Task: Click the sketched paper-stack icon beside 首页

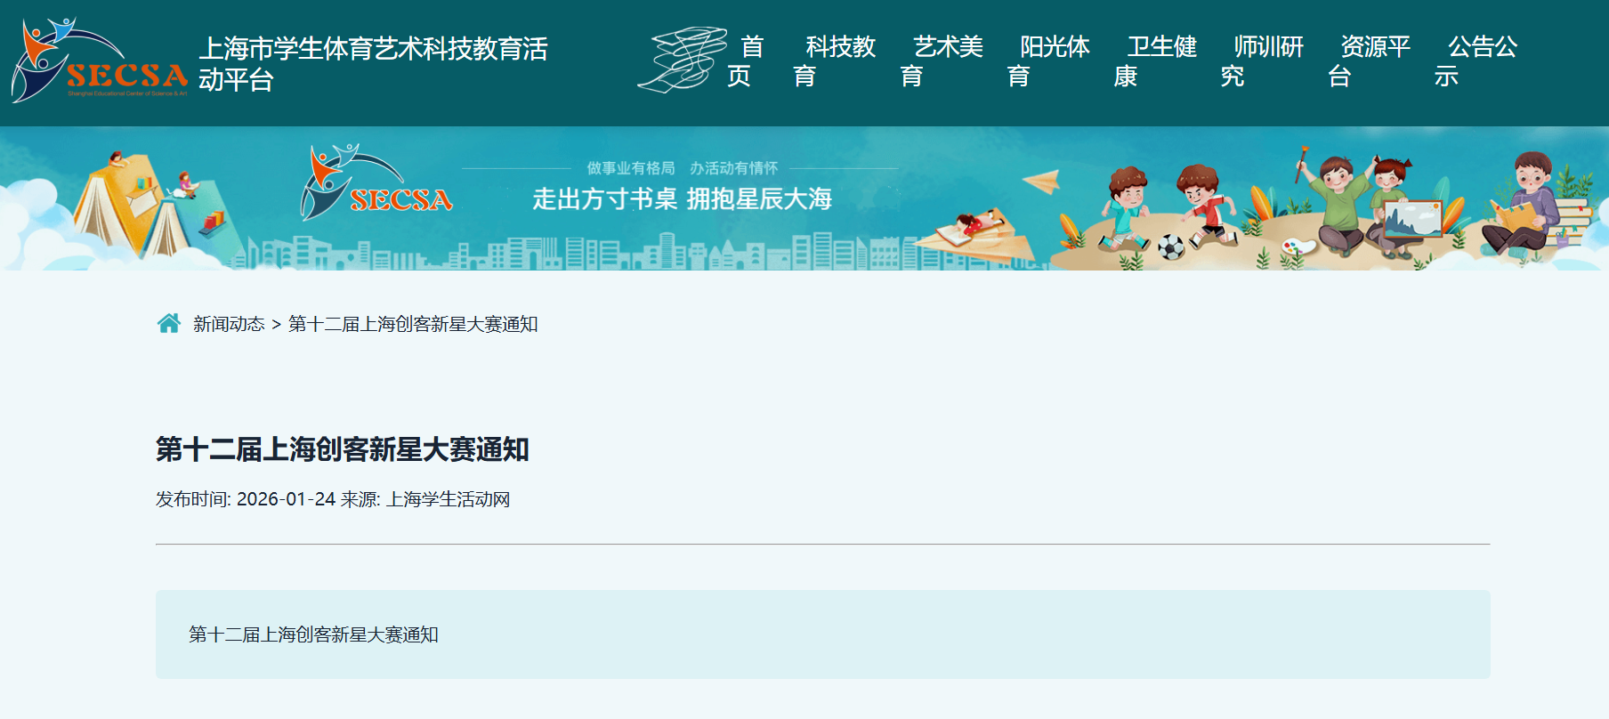Action: [x=682, y=60]
